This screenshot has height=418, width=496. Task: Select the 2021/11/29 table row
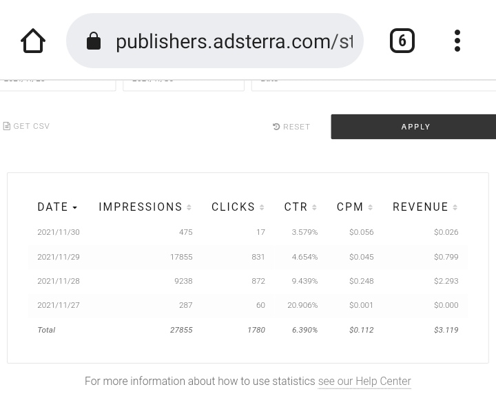(x=248, y=257)
